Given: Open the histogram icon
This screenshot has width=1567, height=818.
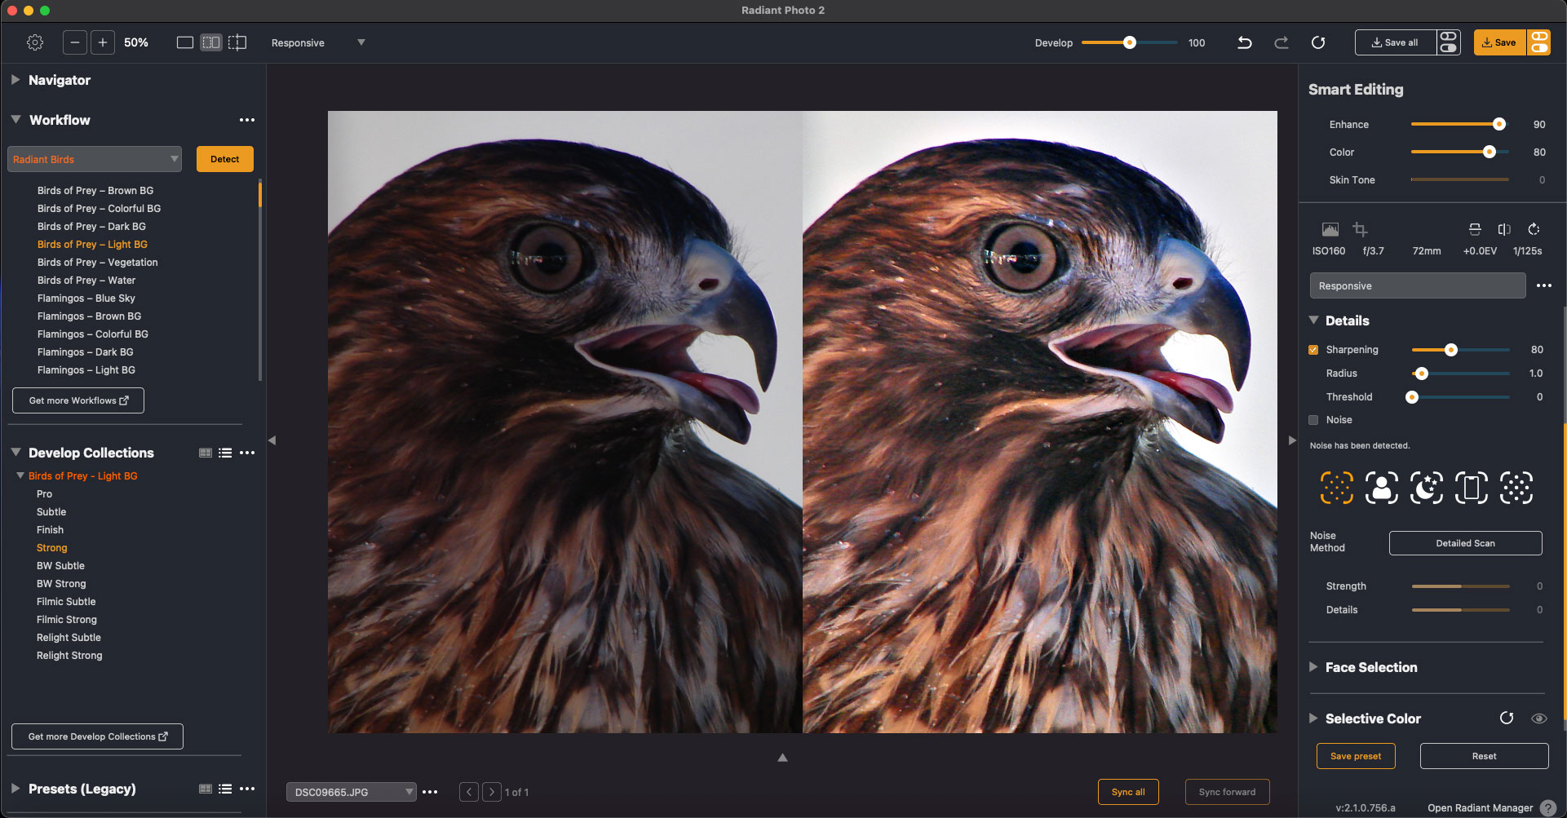Looking at the screenshot, I should pos(1330,229).
